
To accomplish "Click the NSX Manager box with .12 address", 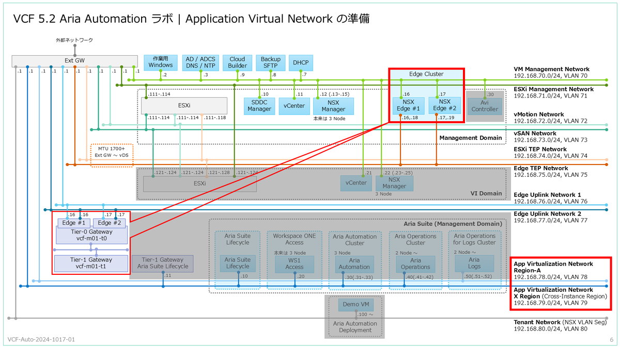I will coord(333,106).
